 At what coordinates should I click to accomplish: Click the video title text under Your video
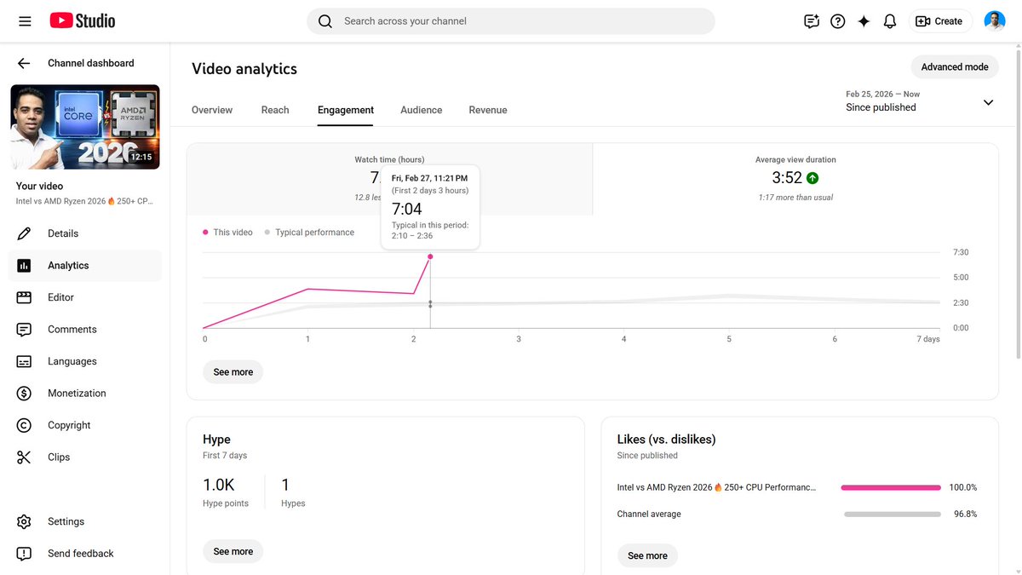pos(84,202)
